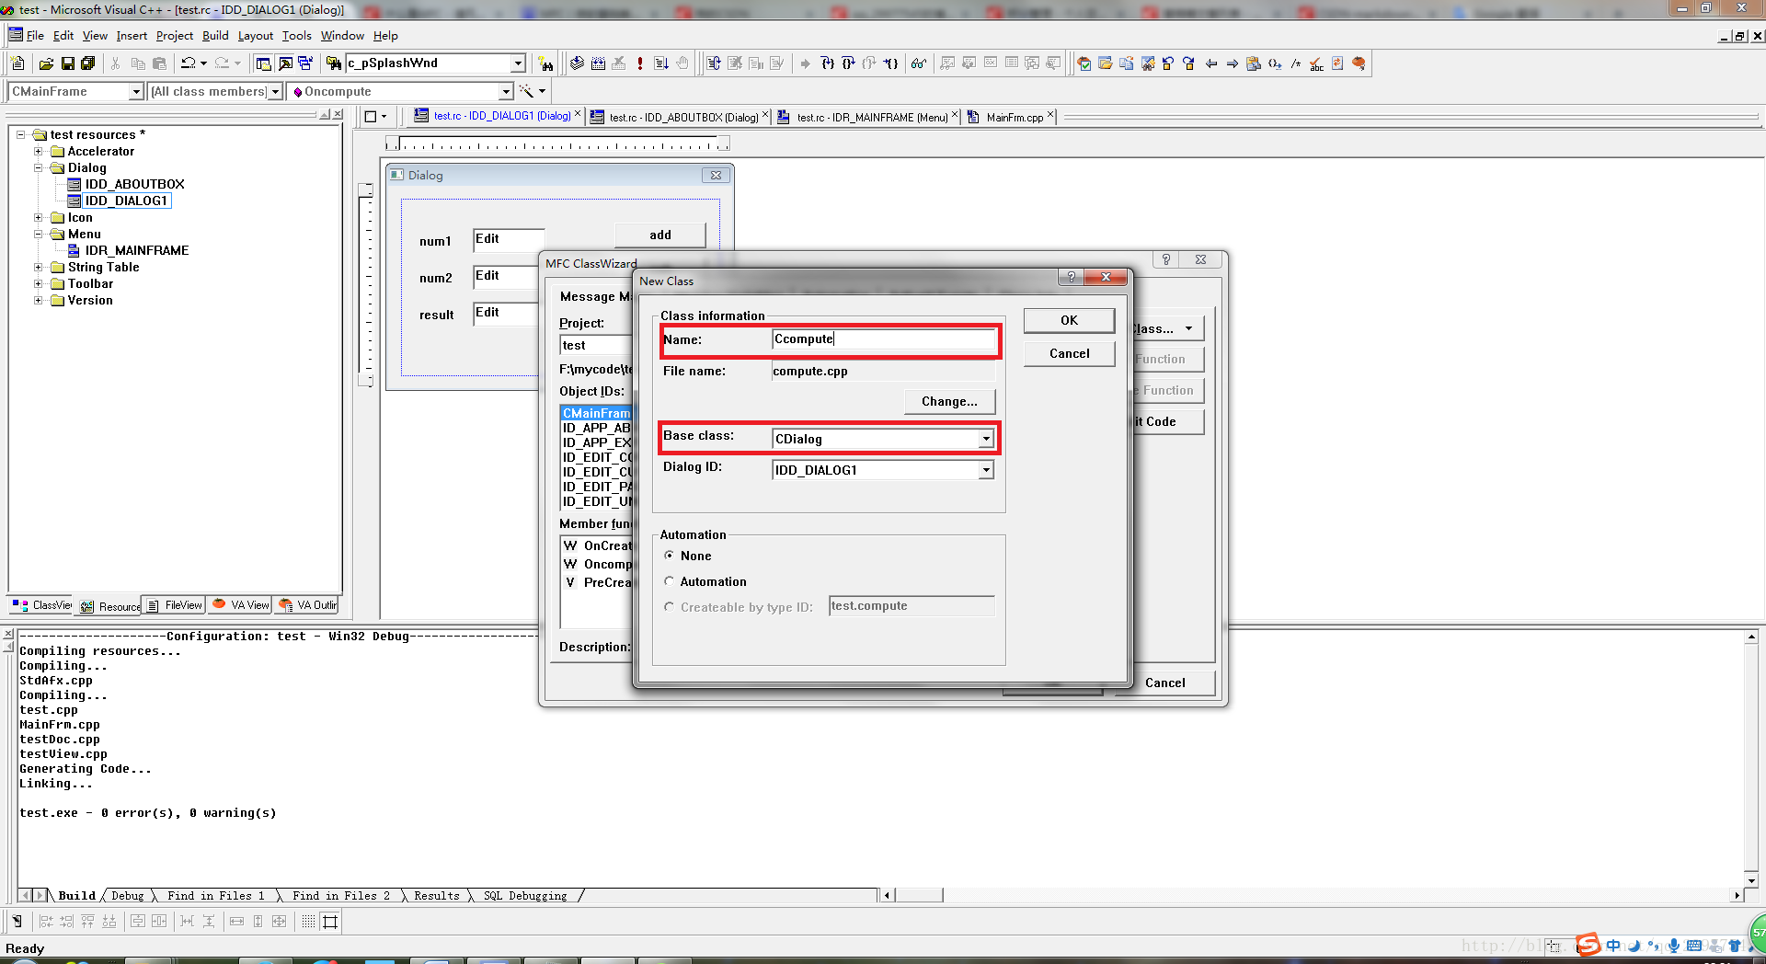Expand the String Table resource folder
Screen dimensions: 1766x964
pyautogui.click(x=39, y=267)
